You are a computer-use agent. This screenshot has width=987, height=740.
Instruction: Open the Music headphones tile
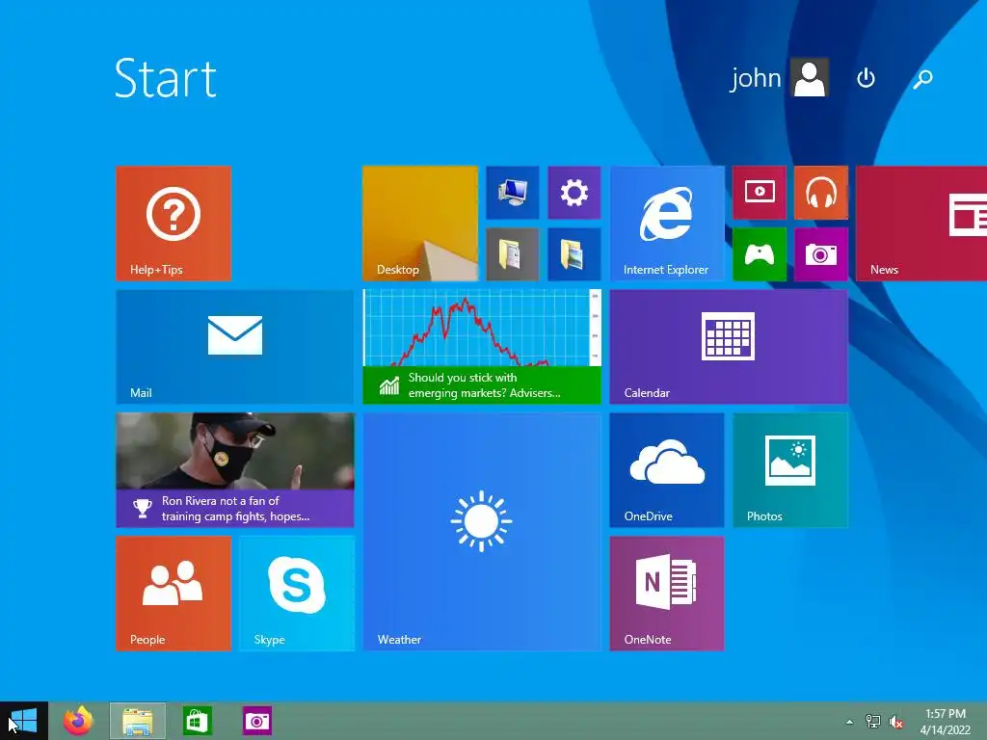pos(821,193)
